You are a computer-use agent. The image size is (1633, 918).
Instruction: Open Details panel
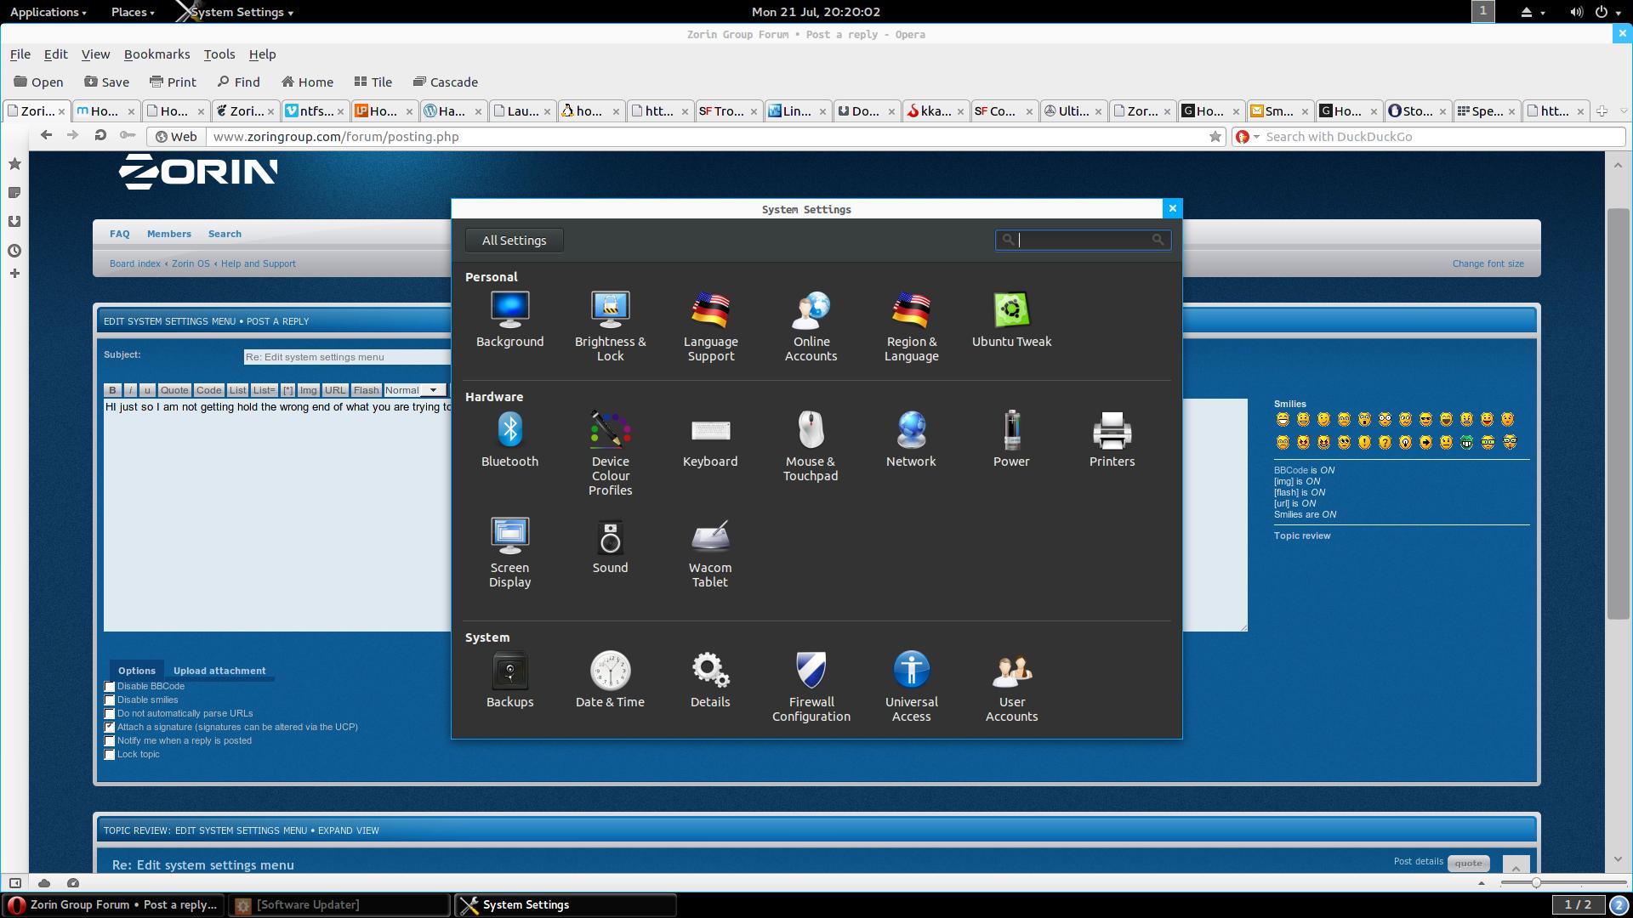click(710, 680)
